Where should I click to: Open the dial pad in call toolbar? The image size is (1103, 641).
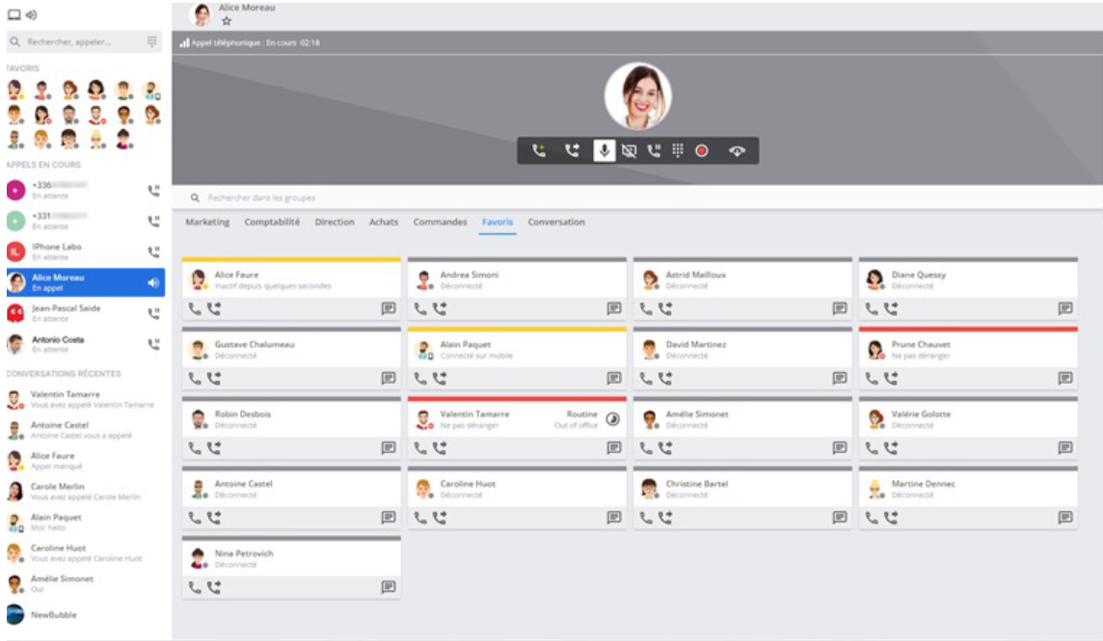pos(678,150)
